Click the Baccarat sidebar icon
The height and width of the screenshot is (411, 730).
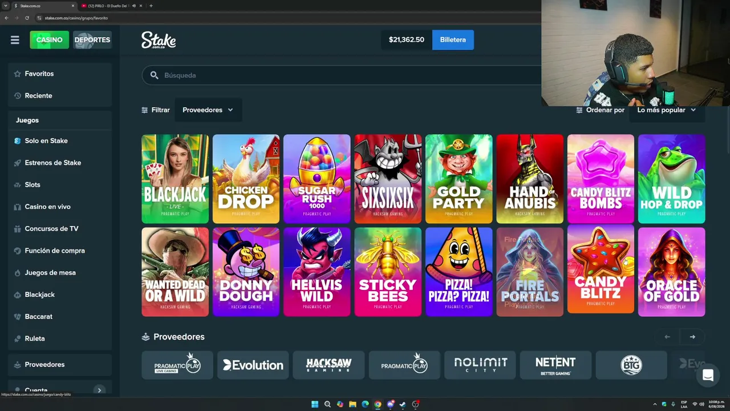click(17, 317)
